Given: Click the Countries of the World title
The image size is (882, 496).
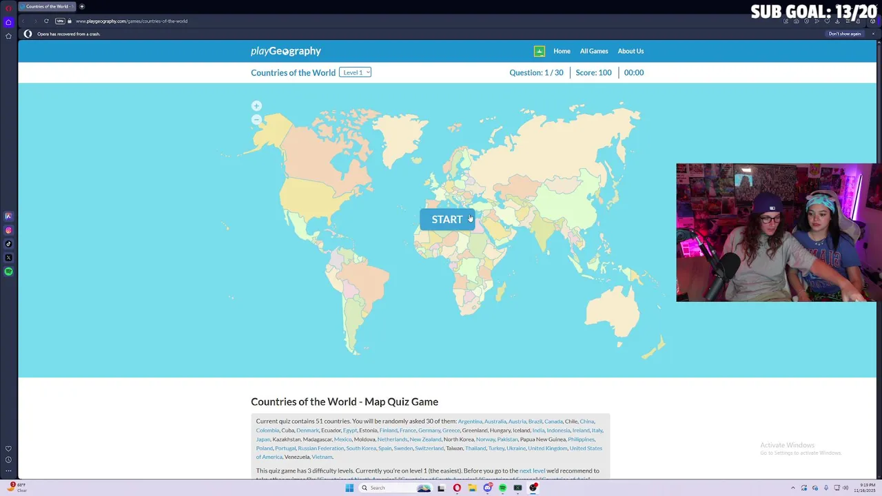Looking at the screenshot, I should pyautogui.click(x=293, y=72).
